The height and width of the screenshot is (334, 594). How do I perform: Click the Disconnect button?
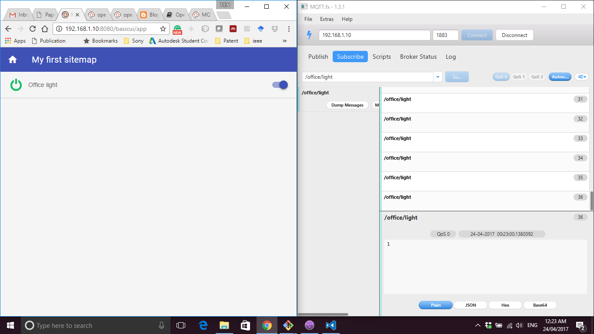point(514,35)
